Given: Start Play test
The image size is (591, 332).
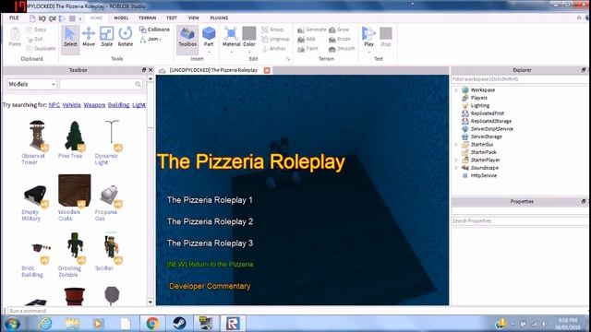Looking at the screenshot, I should click(x=368, y=37).
